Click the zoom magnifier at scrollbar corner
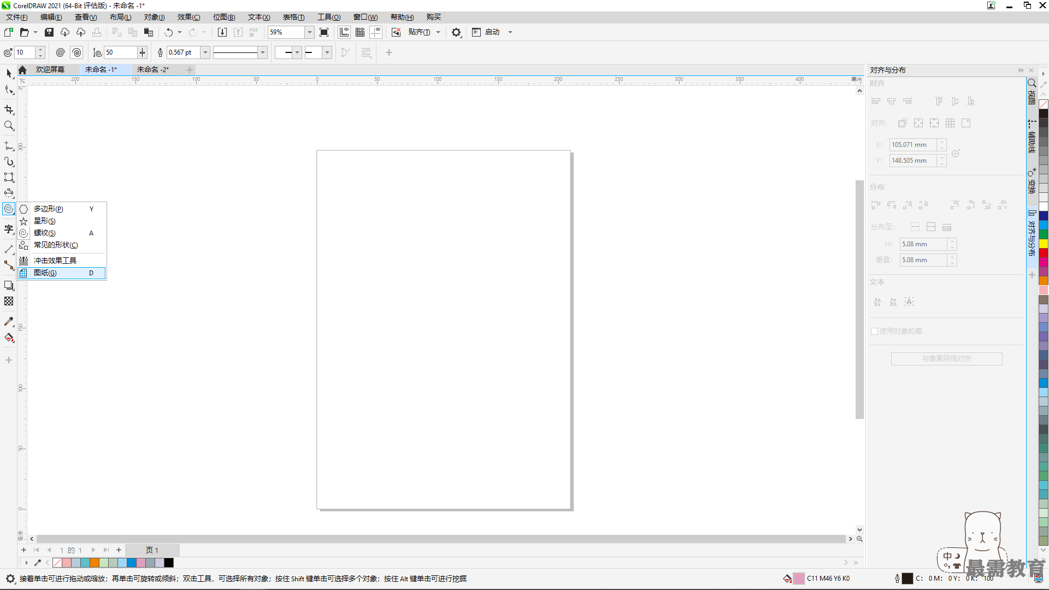Screen dimensions: 1049x590 [x=859, y=539]
